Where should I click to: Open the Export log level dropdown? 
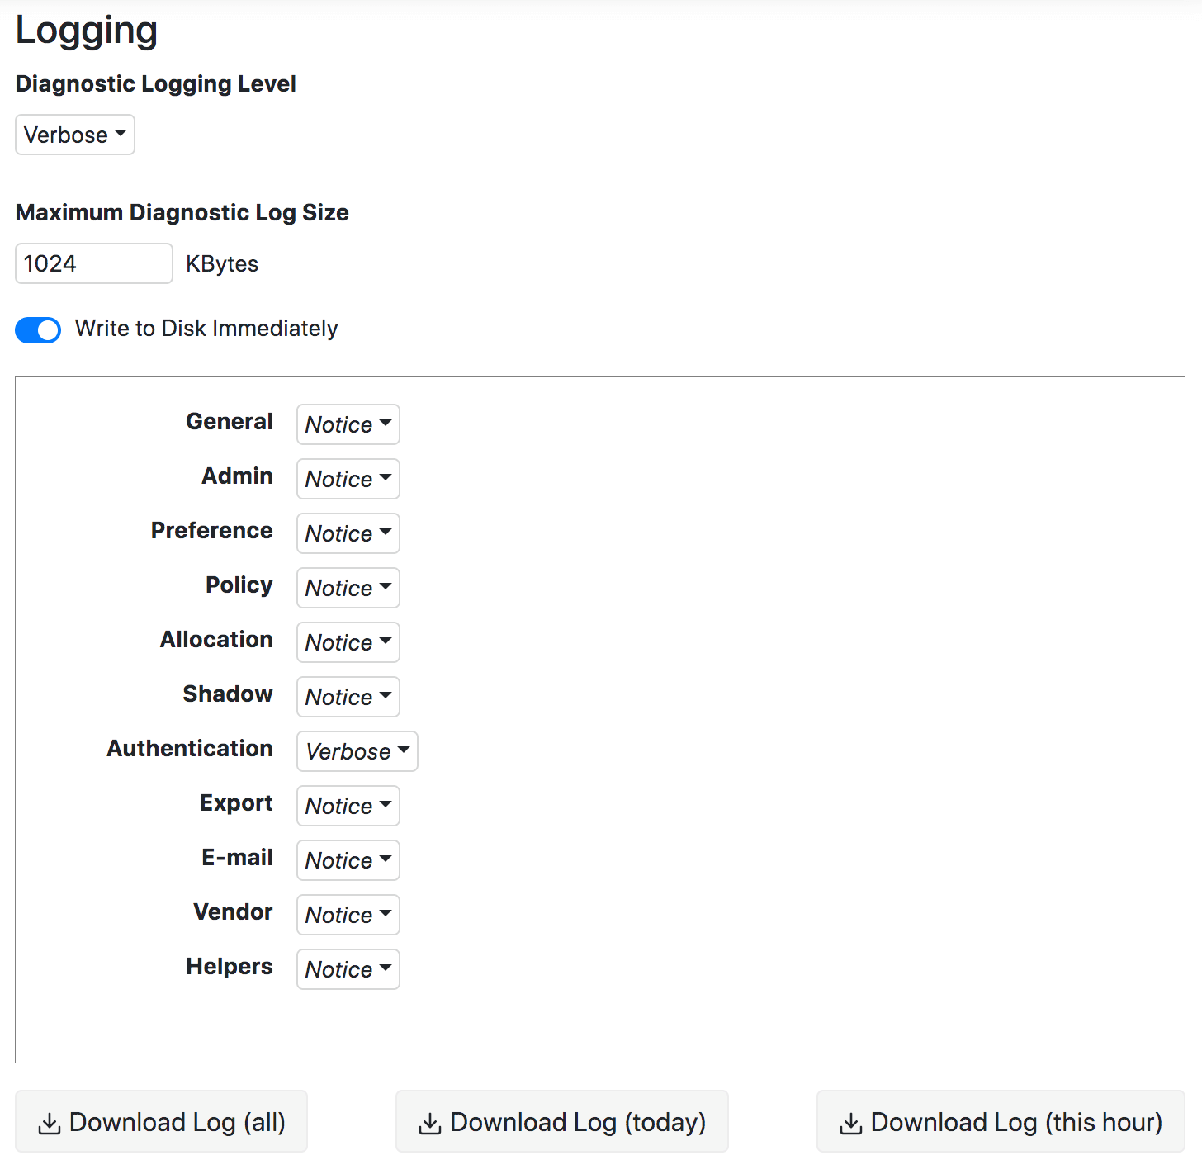(348, 806)
